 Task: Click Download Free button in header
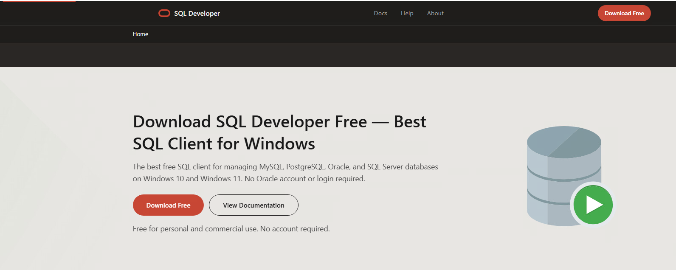click(624, 13)
